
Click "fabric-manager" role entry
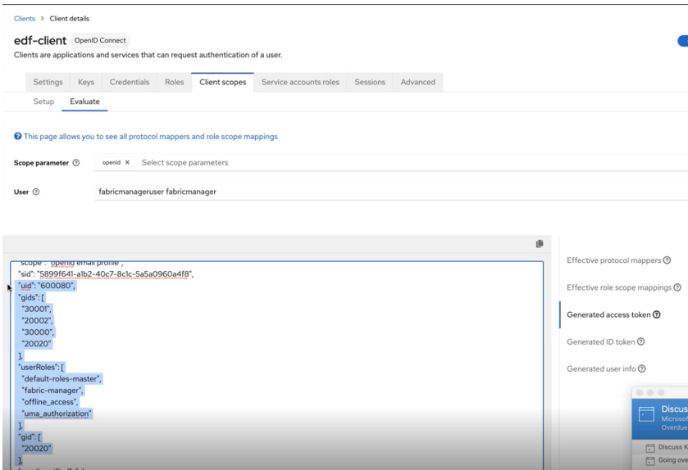click(52, 391)
